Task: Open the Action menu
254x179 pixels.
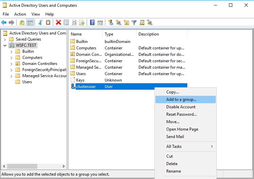Action: coord(20,14)
